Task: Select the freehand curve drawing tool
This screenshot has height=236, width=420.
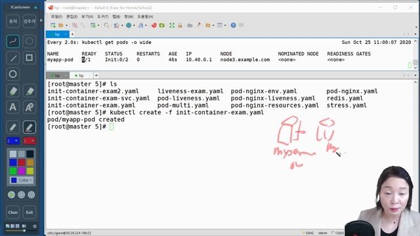Action: tap(13, 41)
